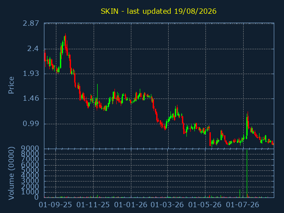This screenshot has height=213, width=284.
Task: Click the tall green volume spike in July
Action: [x=247, y=174]
